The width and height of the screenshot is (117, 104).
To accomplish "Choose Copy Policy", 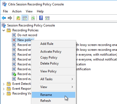I will [x=54, y=58].
